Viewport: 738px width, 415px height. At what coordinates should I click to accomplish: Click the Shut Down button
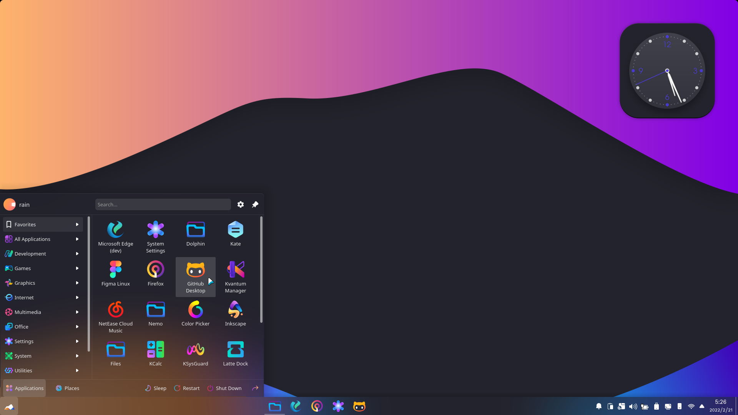click(x=224, y=388)
